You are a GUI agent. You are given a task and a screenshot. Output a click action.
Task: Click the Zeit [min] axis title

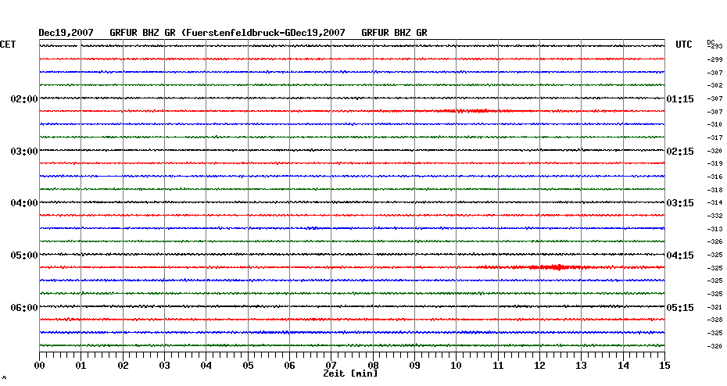click(350, 373)
